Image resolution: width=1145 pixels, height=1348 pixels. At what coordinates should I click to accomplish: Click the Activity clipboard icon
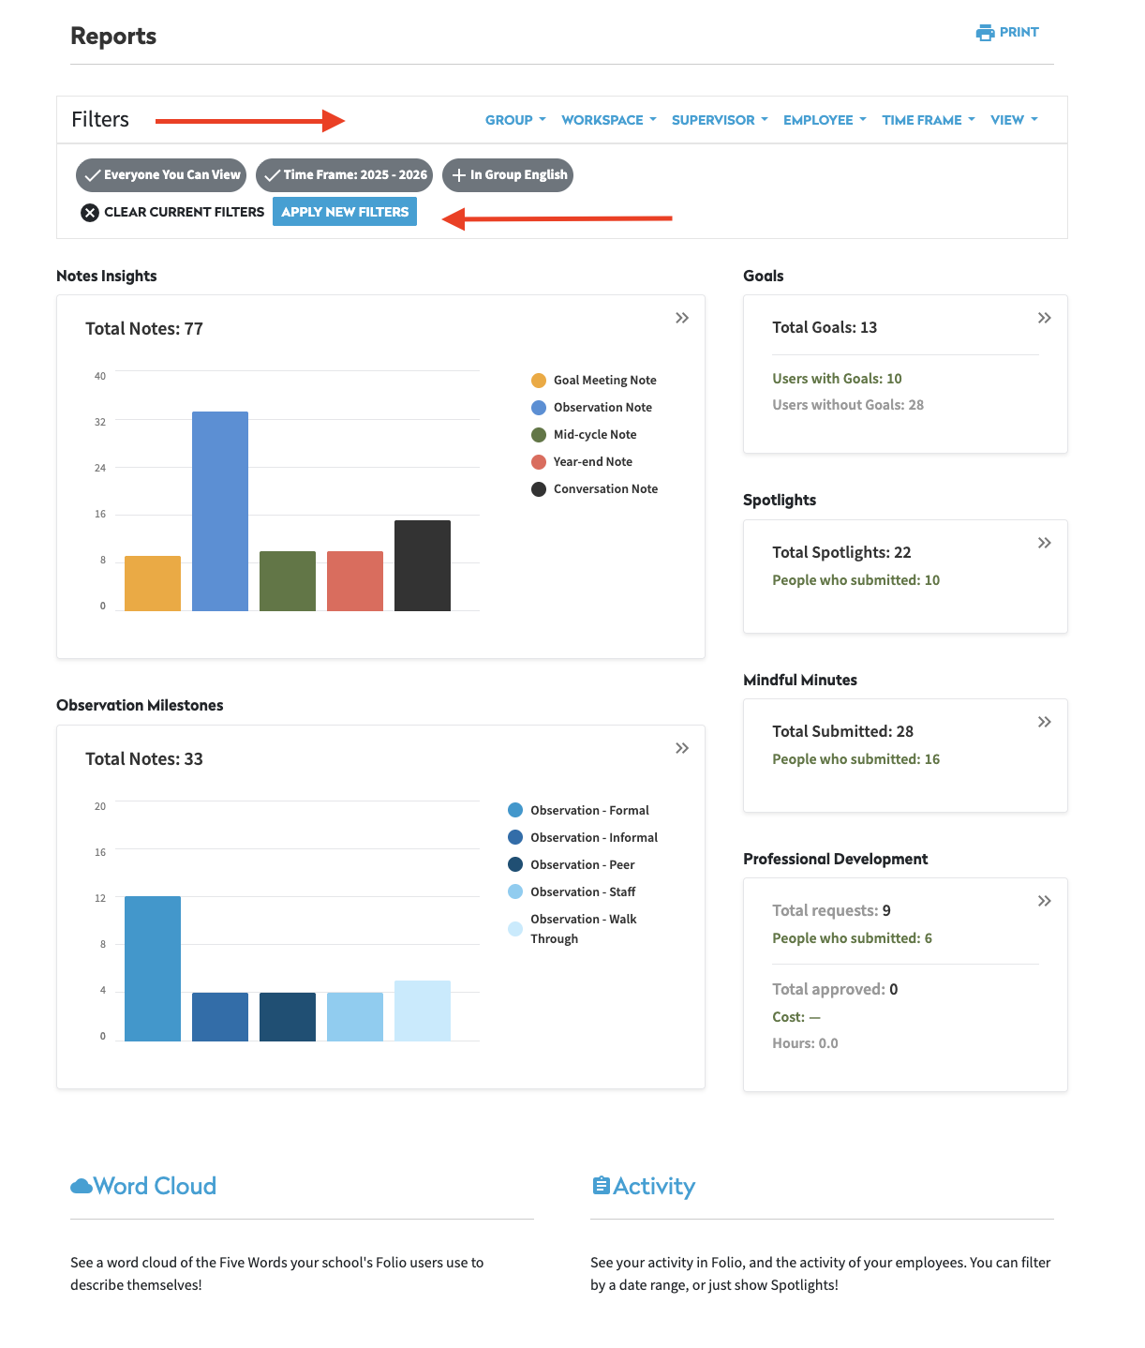pyautogui.click(x=601, y=1186)
